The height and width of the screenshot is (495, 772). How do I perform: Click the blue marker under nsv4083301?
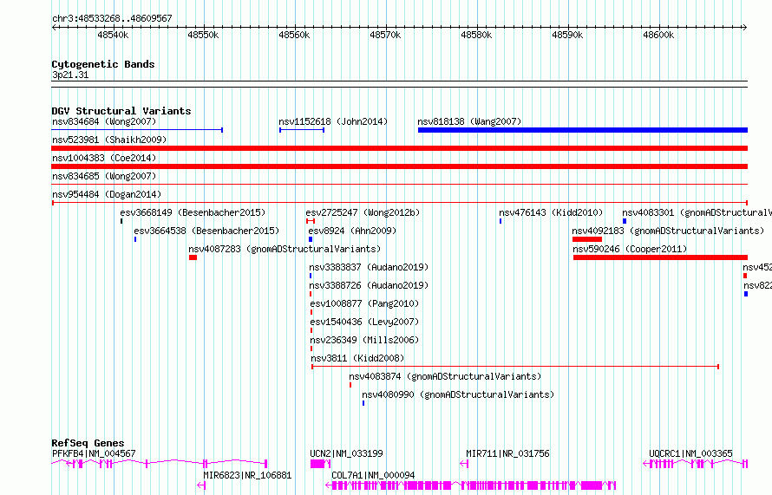click(x=625, y=221)
